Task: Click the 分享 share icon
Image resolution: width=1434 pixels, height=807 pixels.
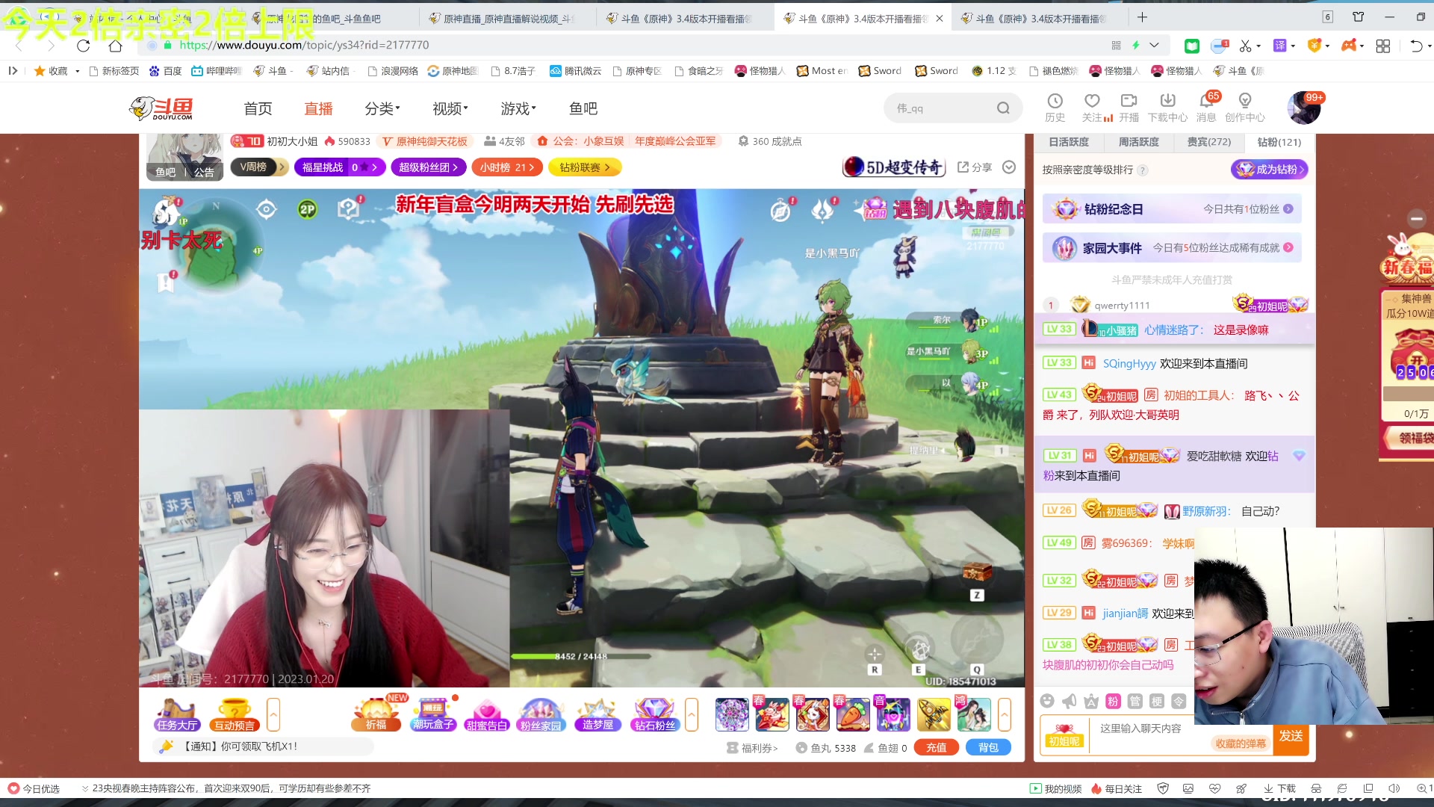Action: click(x=975, y=167)
